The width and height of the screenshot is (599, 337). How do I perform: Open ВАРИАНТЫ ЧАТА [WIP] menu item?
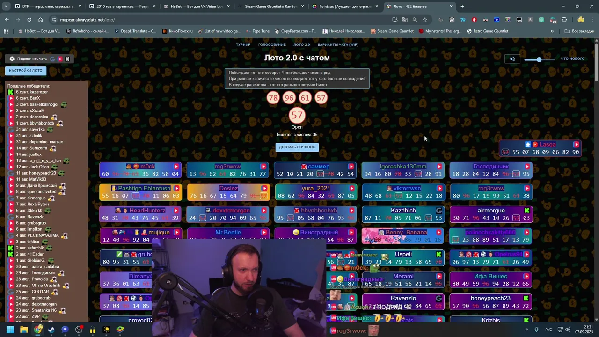(338, 44)
